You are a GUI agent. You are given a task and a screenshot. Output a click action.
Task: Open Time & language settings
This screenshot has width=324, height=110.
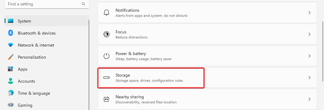tap(47, 93)
